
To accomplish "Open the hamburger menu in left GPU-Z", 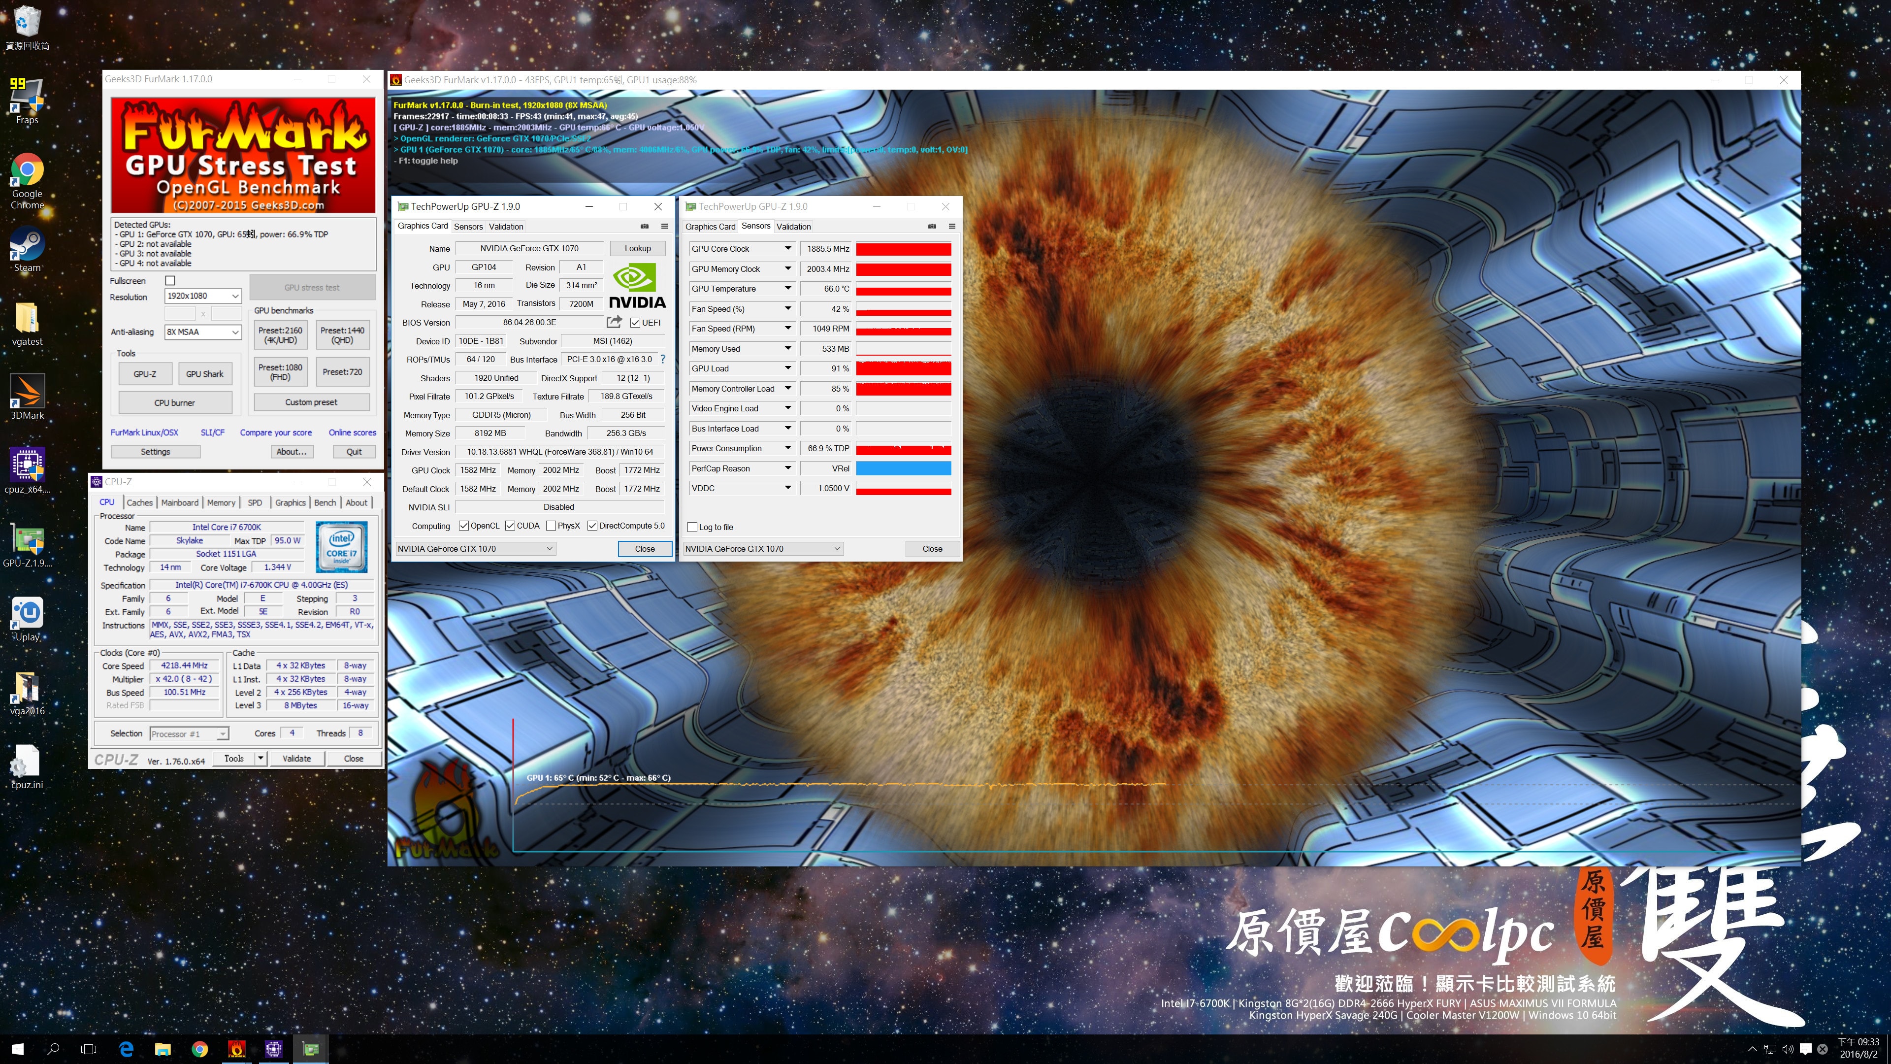I will (x=664, y=226).
